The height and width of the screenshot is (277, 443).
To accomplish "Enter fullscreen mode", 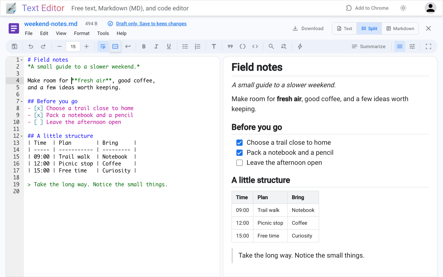I will coord(428,46).
